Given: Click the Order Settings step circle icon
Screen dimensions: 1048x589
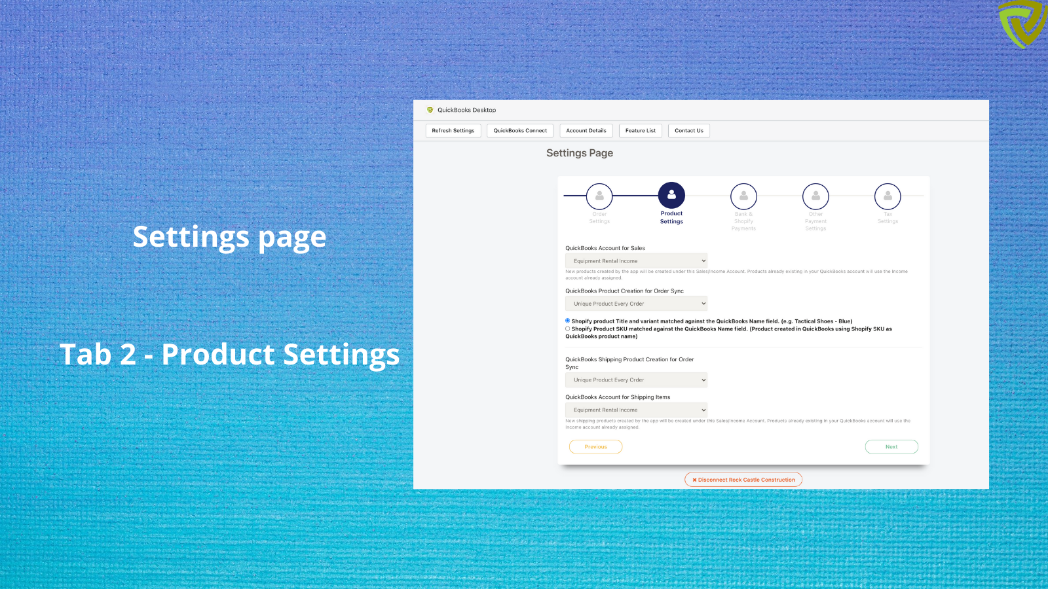Looking at the screenshot, I should [599, 196].
